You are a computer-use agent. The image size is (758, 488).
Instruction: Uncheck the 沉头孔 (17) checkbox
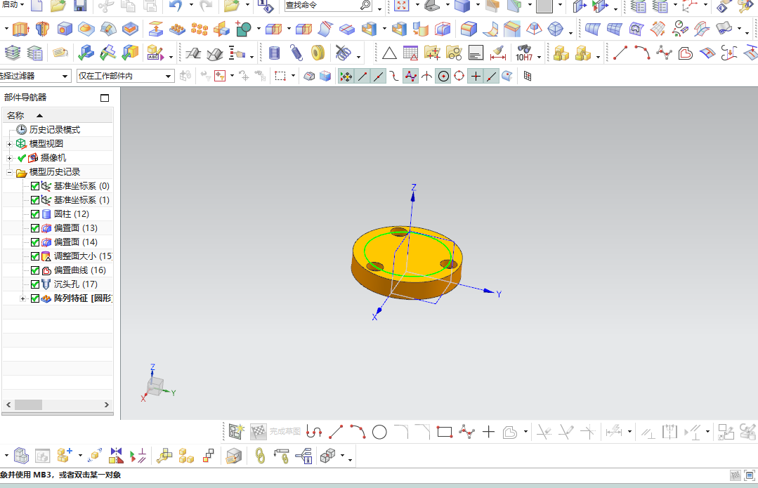coord(35,284)
